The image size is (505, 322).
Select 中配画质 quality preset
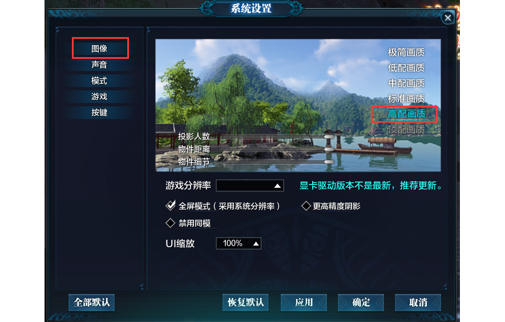pos(406,83)
